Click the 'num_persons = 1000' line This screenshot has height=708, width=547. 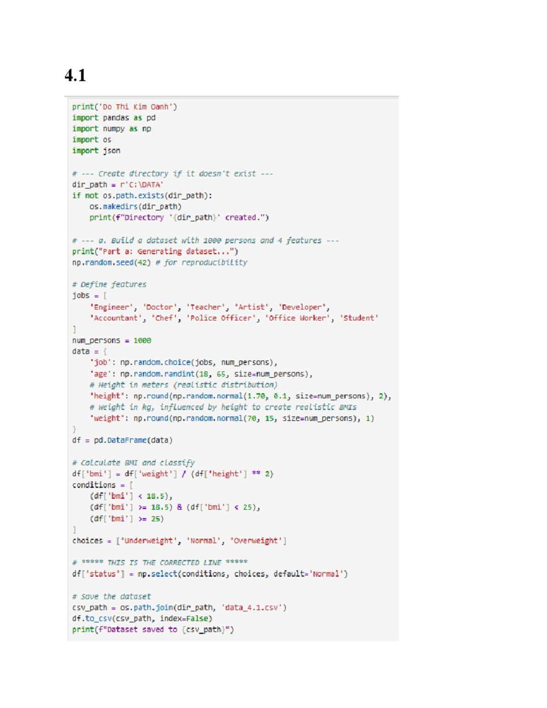(112, 341)
